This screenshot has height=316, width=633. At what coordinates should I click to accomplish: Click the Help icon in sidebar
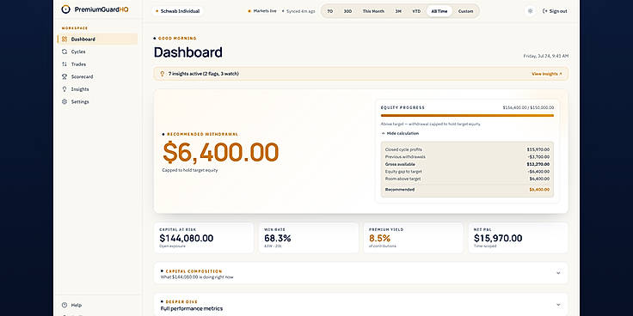click(65, 305)
